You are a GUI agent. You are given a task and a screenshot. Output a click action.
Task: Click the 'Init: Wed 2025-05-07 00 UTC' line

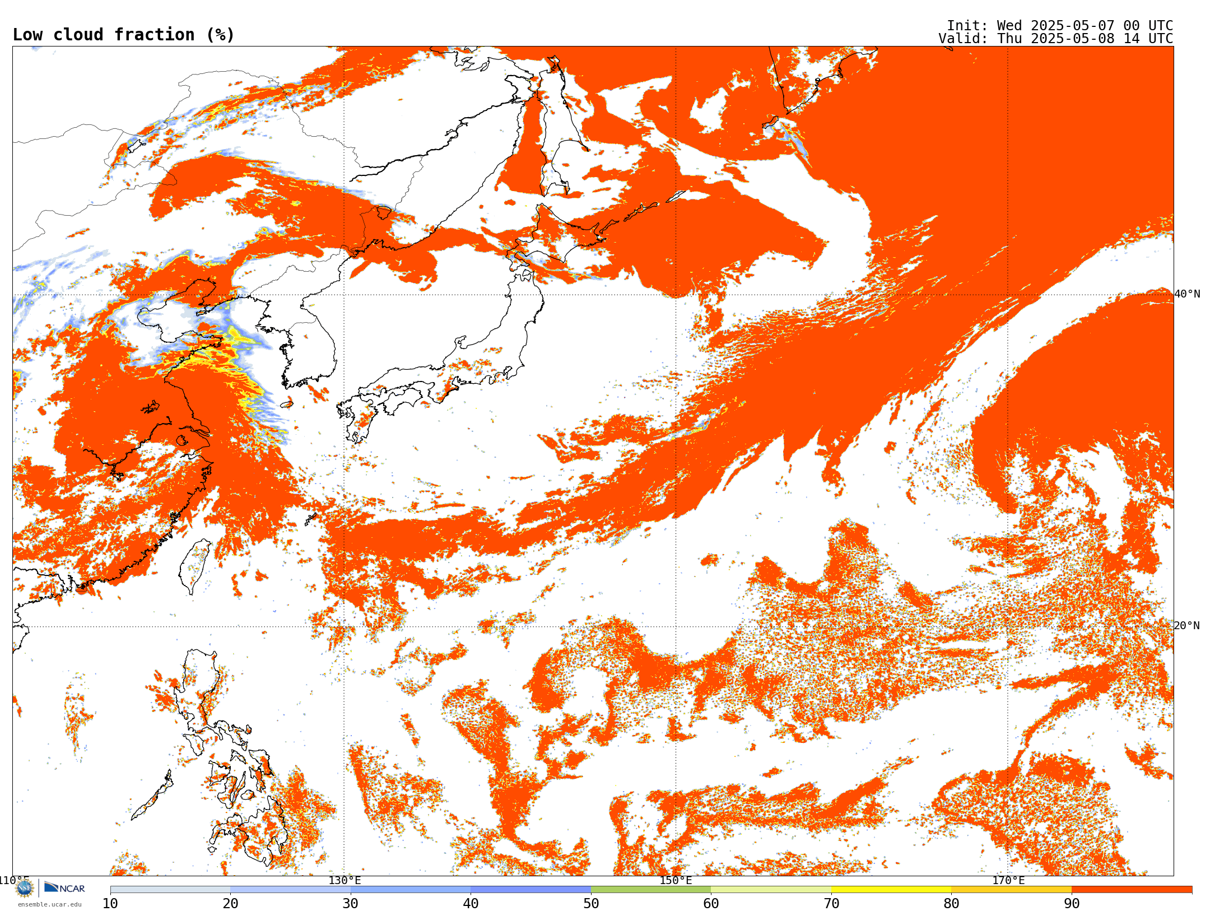coord(1060,26)
